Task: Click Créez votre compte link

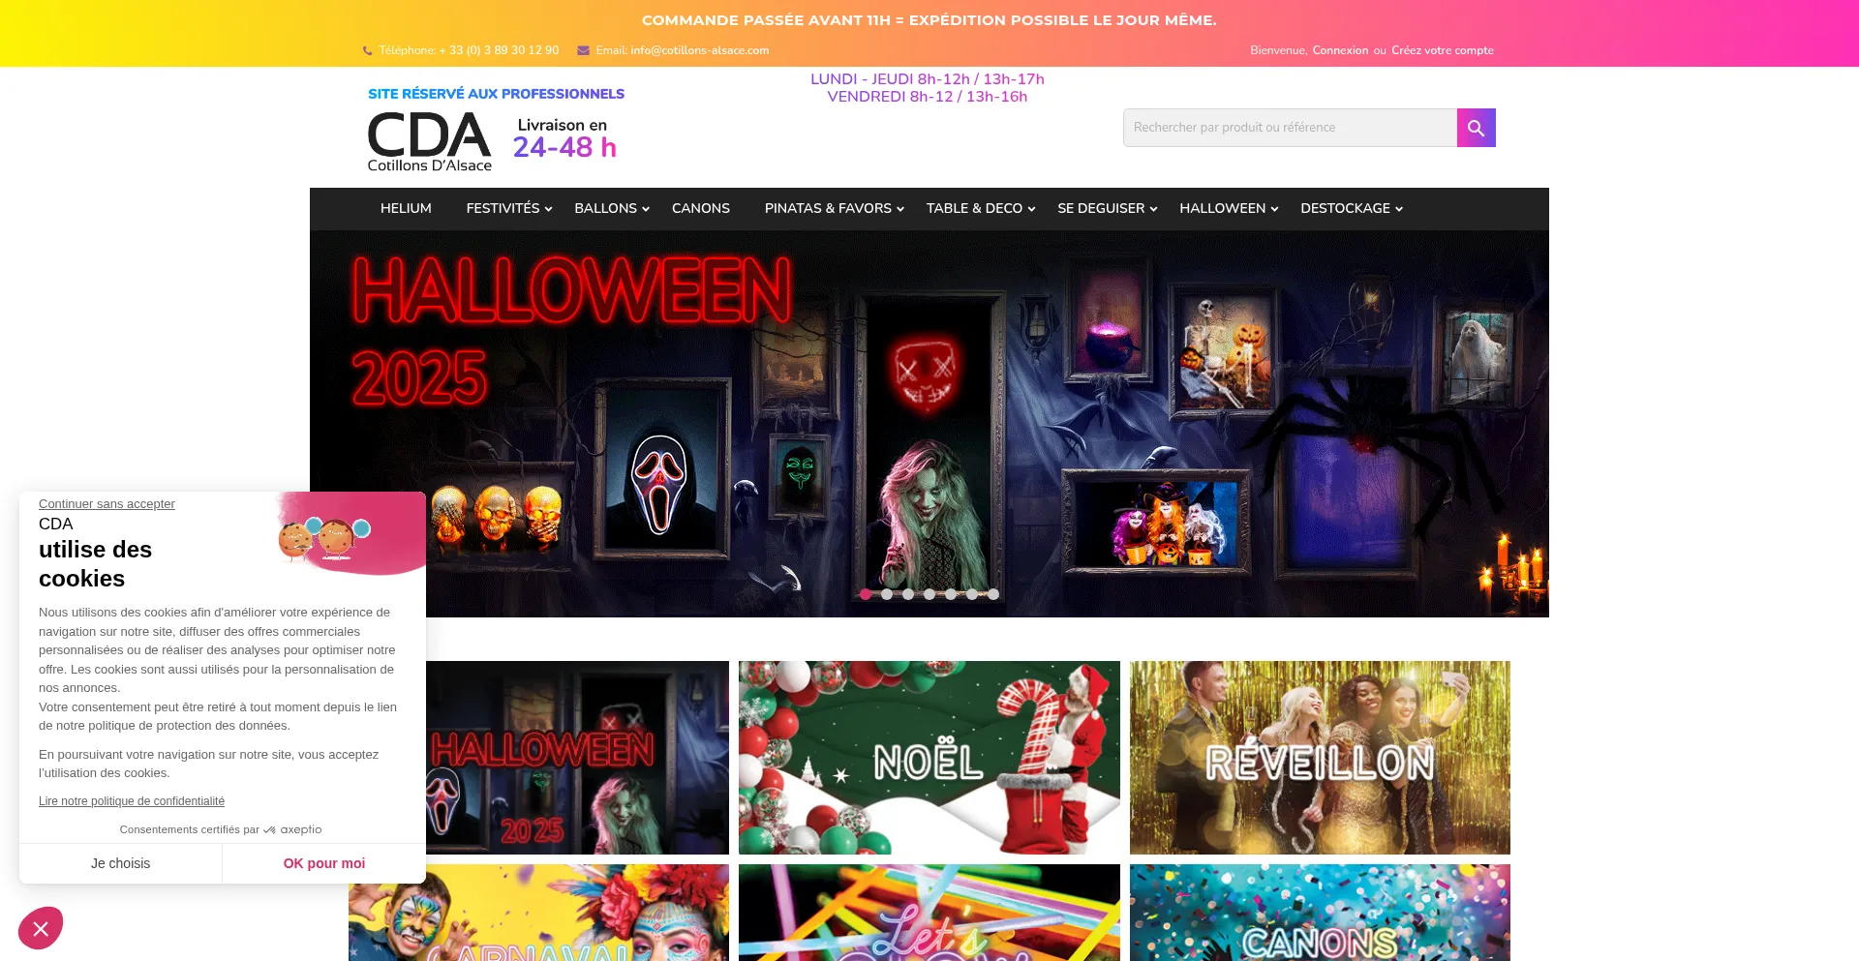Action: [1443, 50]
